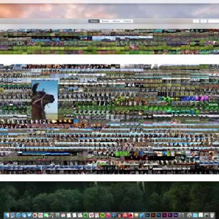The height and width of the screenshot is (219, 219).
Task: Open Spotify from the dock
Action: (x=102, y=215)
